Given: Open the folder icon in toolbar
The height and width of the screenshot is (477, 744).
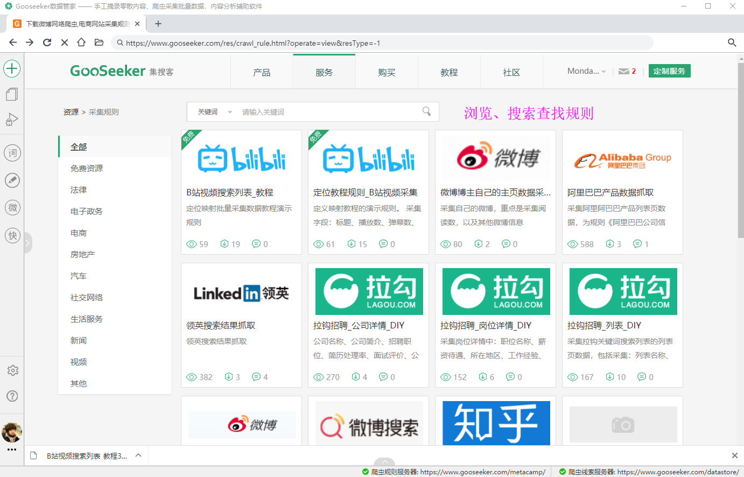Looking at the screenshot, I should 99,43.
